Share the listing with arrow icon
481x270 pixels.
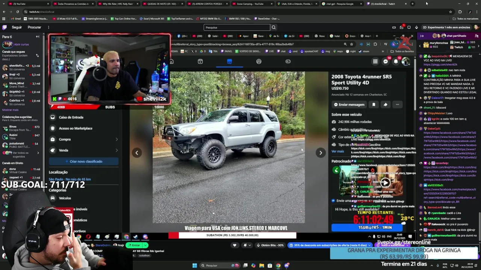click(385, 105)
